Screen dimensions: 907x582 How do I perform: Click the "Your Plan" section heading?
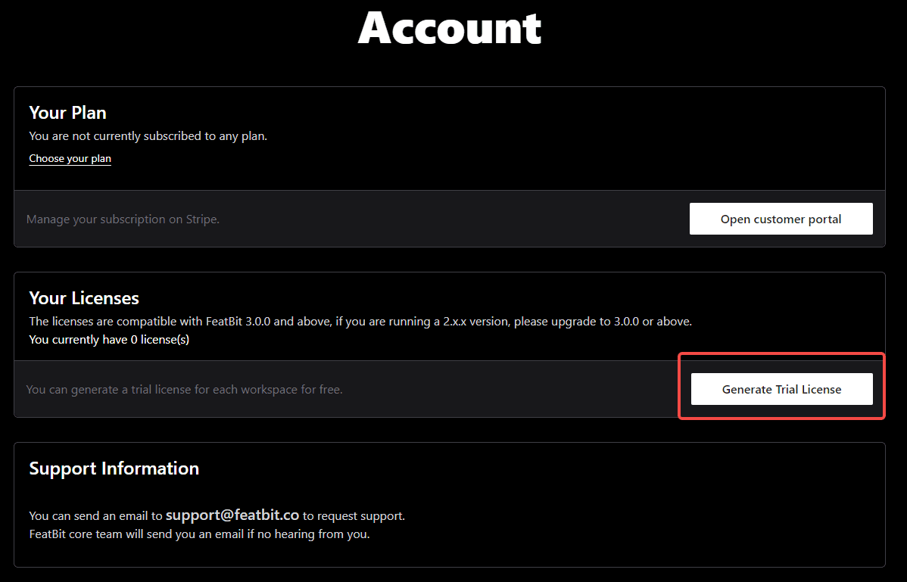[x=67, y=112]
